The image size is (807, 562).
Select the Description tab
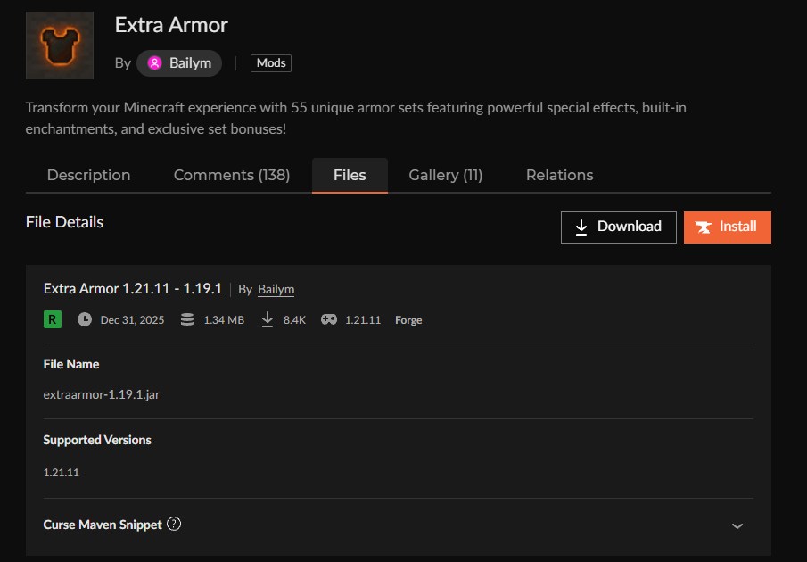pyautogui.click(x=88, y=175)
